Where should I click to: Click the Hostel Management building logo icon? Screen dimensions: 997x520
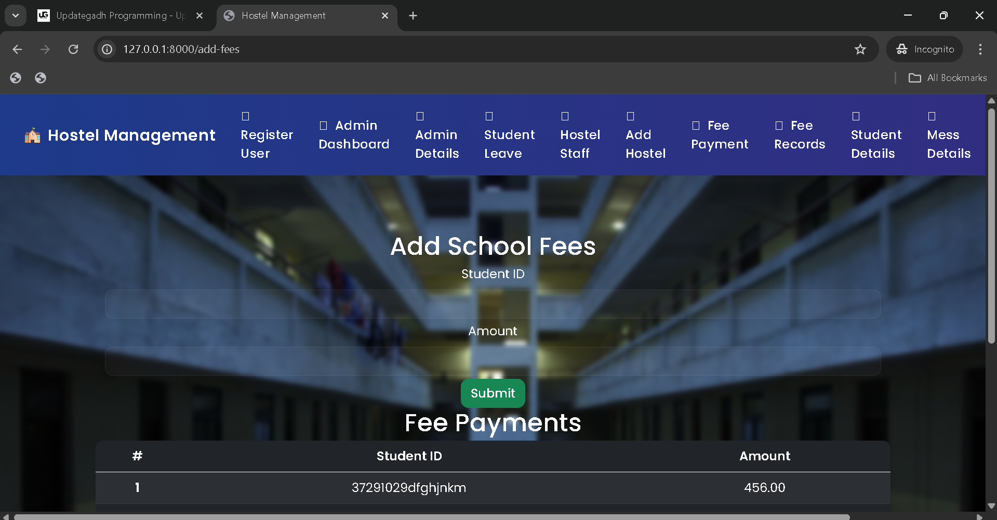[x=32, y=135]
